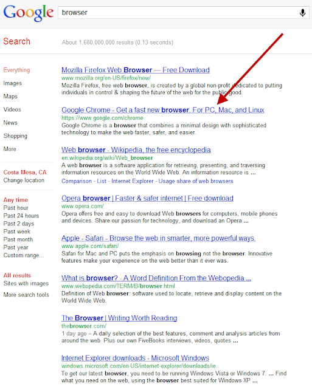This screenshot has height=389, width=312.
Task: Open Webopedia What is browser result
Action: pos(156,278)
